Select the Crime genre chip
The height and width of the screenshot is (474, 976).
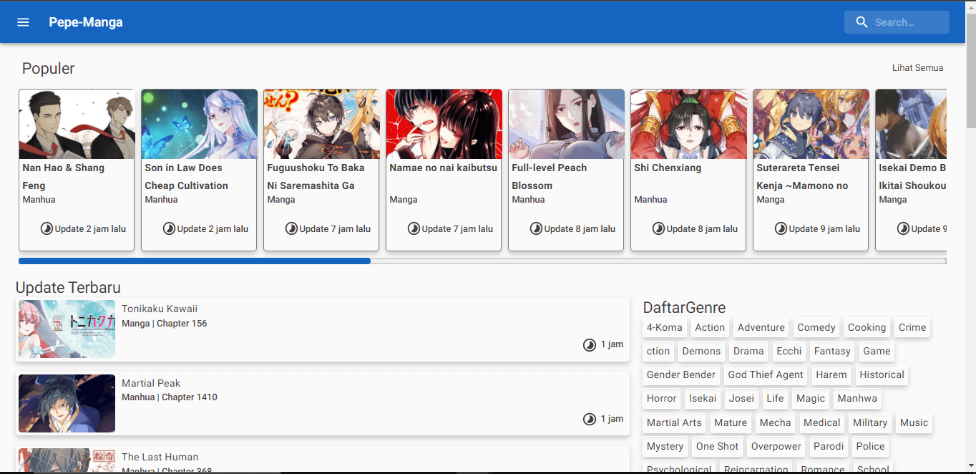click(x=912, y=327)
